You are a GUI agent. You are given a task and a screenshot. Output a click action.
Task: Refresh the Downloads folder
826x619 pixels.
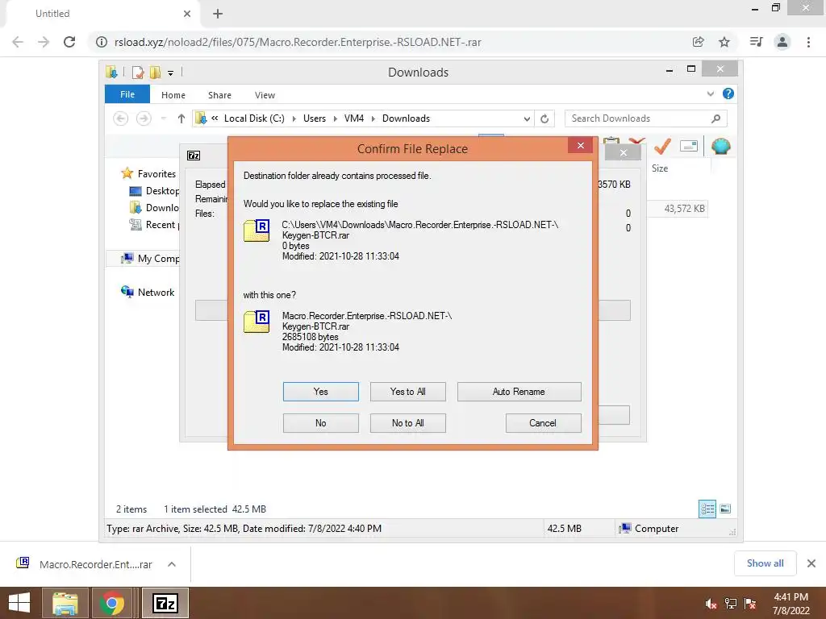544,119
